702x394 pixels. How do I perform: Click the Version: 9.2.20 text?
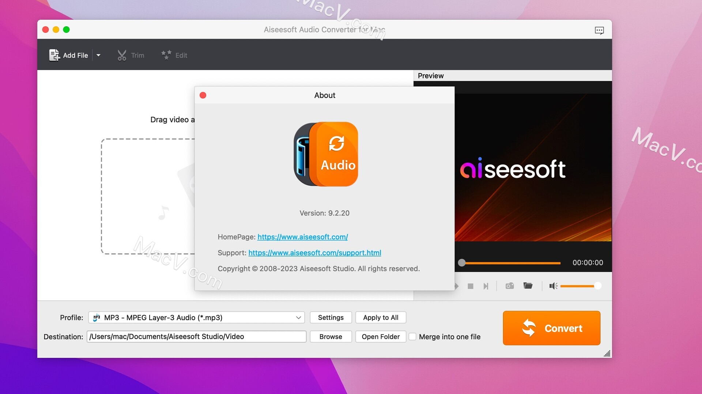click(x=324, y=213)
